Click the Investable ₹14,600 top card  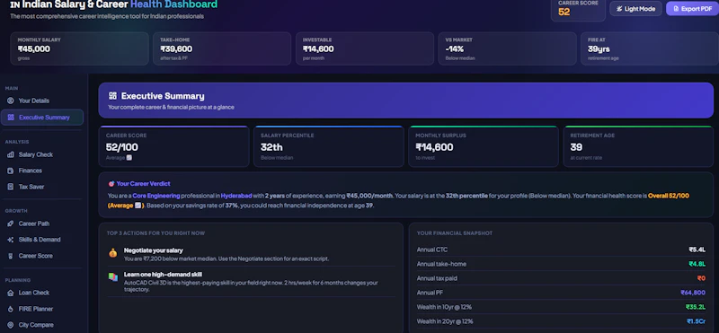click(365, 48)
